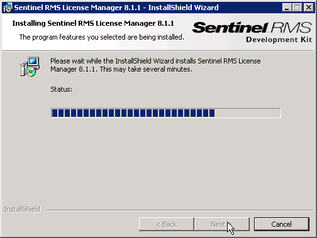Click the InstallShield label at bottom left
The height and width of the screenshot is (238, 317).
pos(22,209)
